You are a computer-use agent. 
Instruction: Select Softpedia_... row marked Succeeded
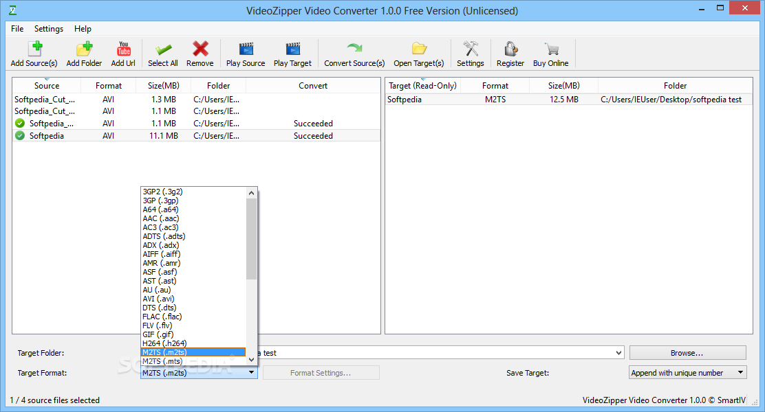click(196, 124)
